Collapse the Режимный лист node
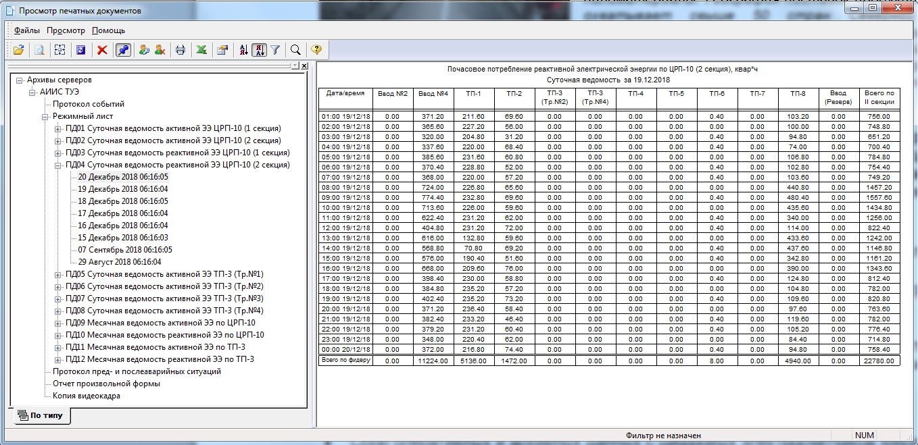918x445 pixels. [45, 117]
